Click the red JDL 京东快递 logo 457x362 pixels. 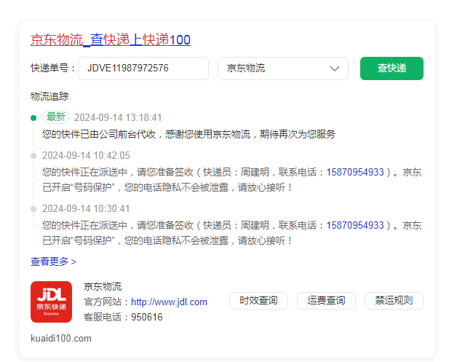(x=51, y=302)
